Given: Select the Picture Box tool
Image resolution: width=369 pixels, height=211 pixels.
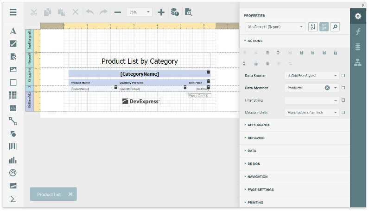Looking at the screenshot, I should (x=13, y=70).
